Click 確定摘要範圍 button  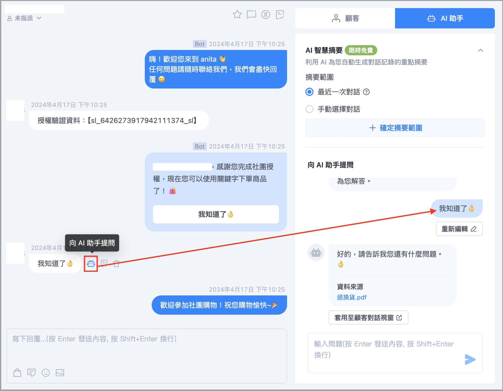pyautogui.click(x=395, y=128)
